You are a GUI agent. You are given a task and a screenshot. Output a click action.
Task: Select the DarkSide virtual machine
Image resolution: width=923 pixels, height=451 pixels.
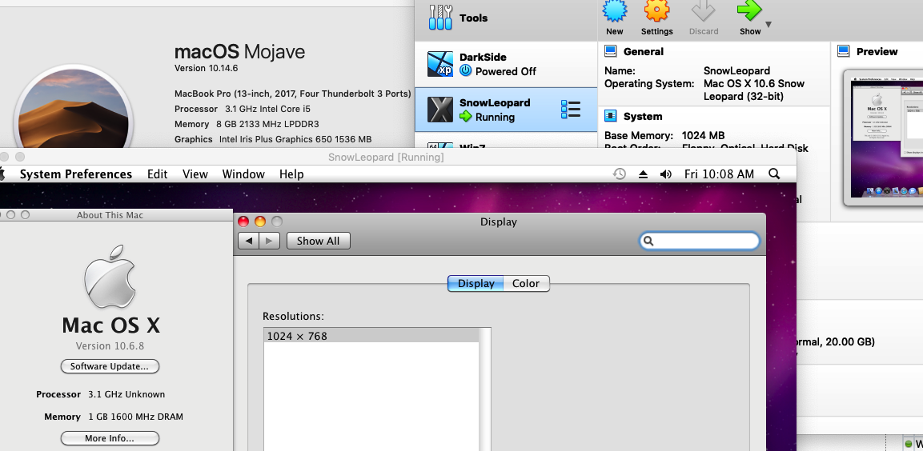[506, 64]
